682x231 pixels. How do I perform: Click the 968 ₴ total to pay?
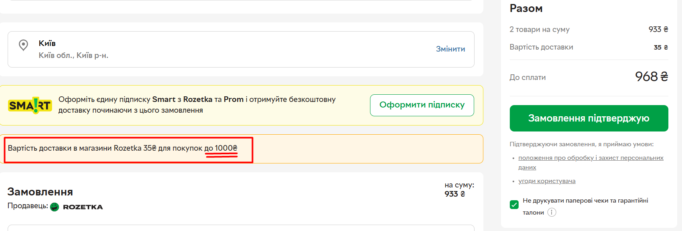[x=651, y=76]
